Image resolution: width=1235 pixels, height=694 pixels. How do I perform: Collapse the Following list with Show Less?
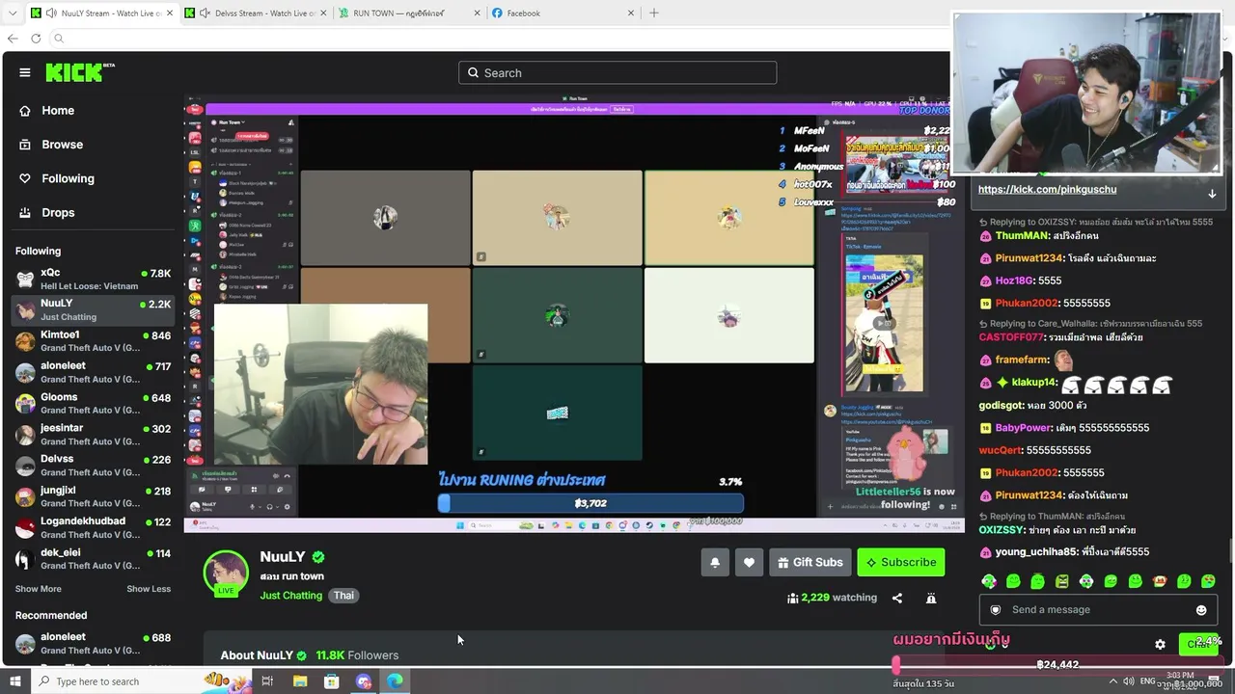[x=149, y=589]
